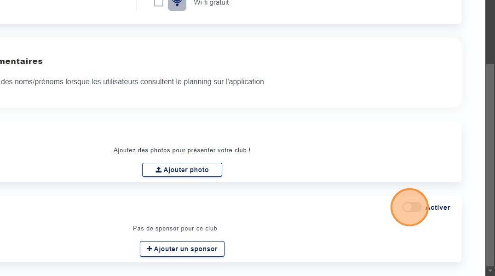This screenshot has width=495, height=276.
Task: Click the scrollbar down arrow
Action: [490, 270]
